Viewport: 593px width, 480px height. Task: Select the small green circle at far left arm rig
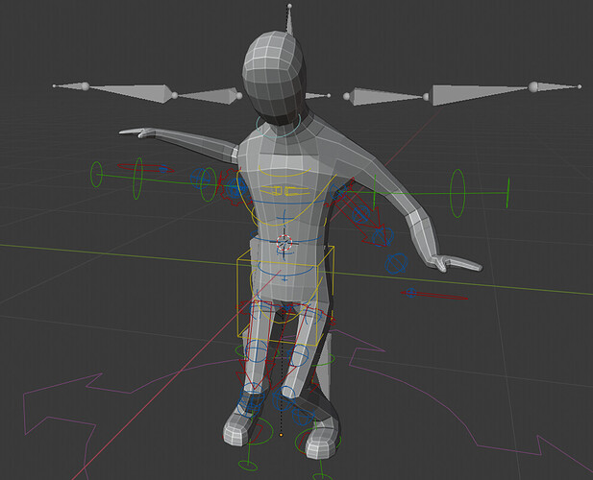(x=96, y=174)
